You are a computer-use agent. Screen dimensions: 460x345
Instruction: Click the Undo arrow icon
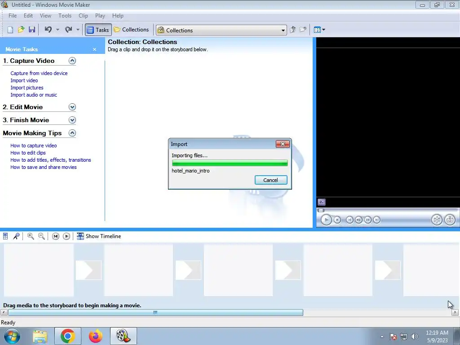pyautogui.click(x=49, y=30)
